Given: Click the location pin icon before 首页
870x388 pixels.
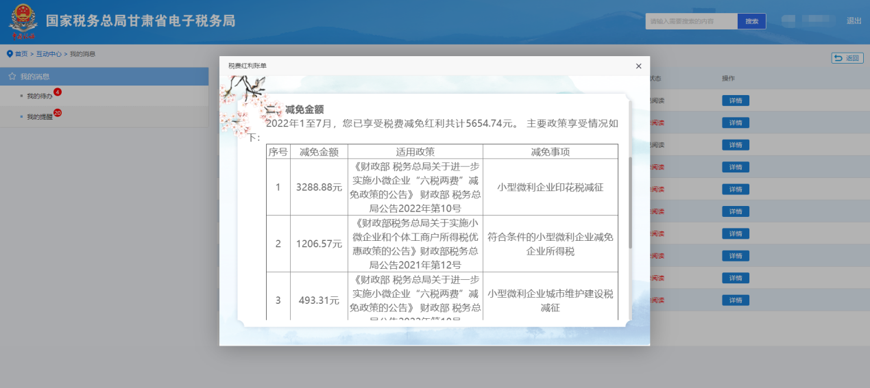Looking at the screenshot, I should [x=10, y=54].
